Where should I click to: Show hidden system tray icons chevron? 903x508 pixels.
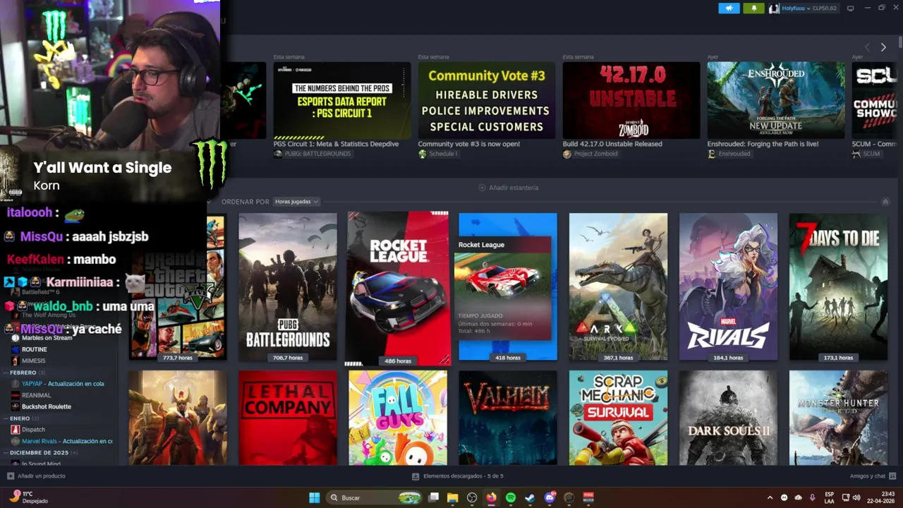(x=770, y=497)
